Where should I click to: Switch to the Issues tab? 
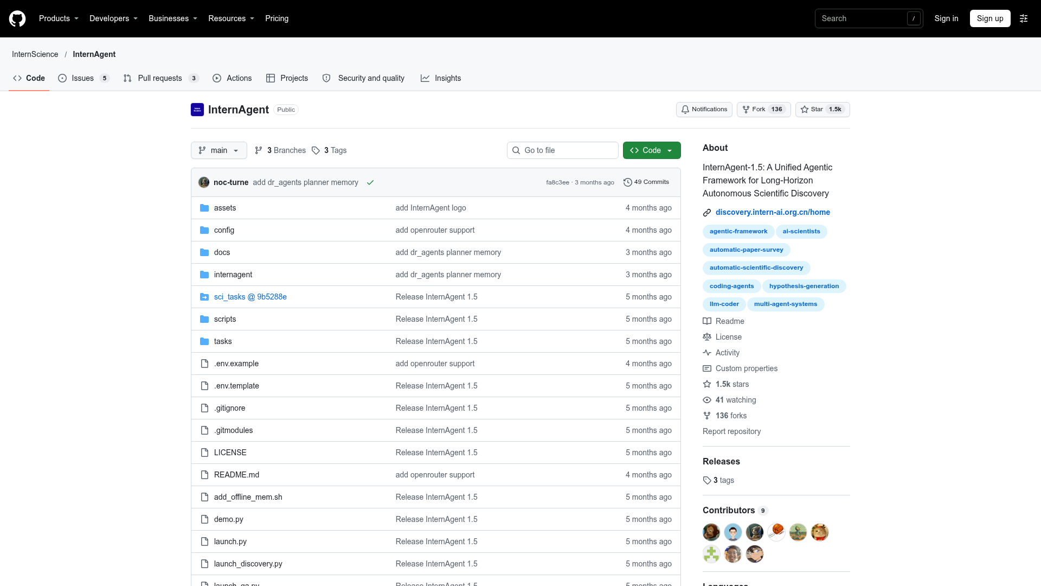coord(83,78)
